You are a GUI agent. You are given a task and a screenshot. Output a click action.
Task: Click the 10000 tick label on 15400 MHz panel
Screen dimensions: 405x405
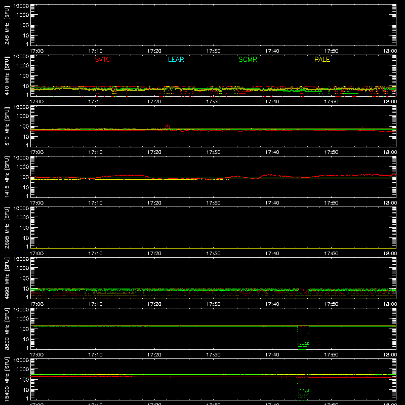click(x=21, y=360)
